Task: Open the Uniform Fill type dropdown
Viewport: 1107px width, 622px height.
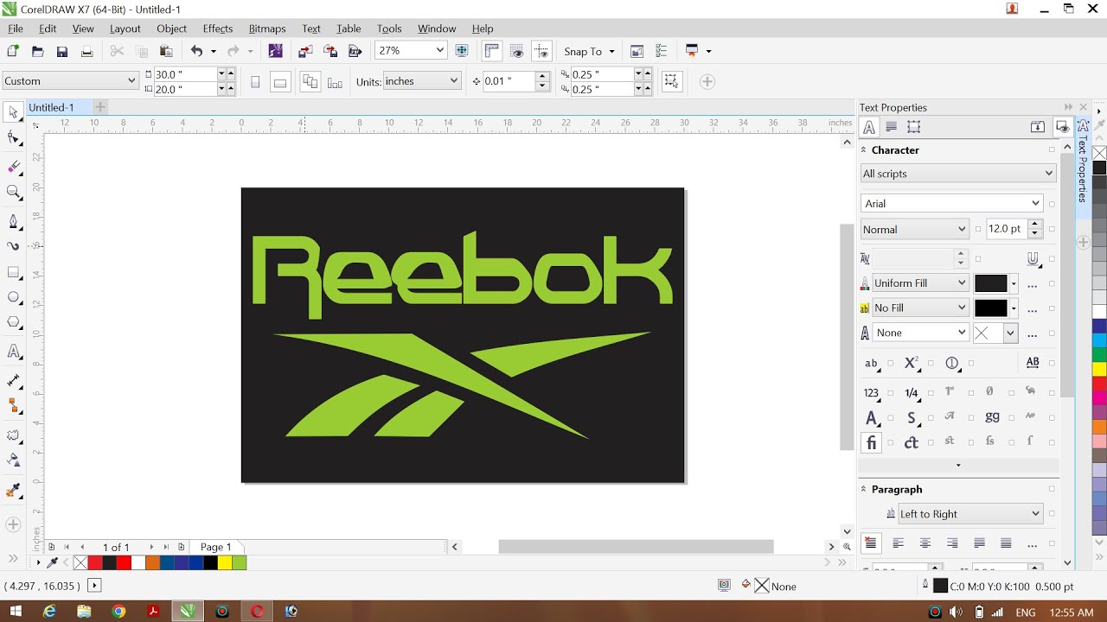Action: point(919,283)
